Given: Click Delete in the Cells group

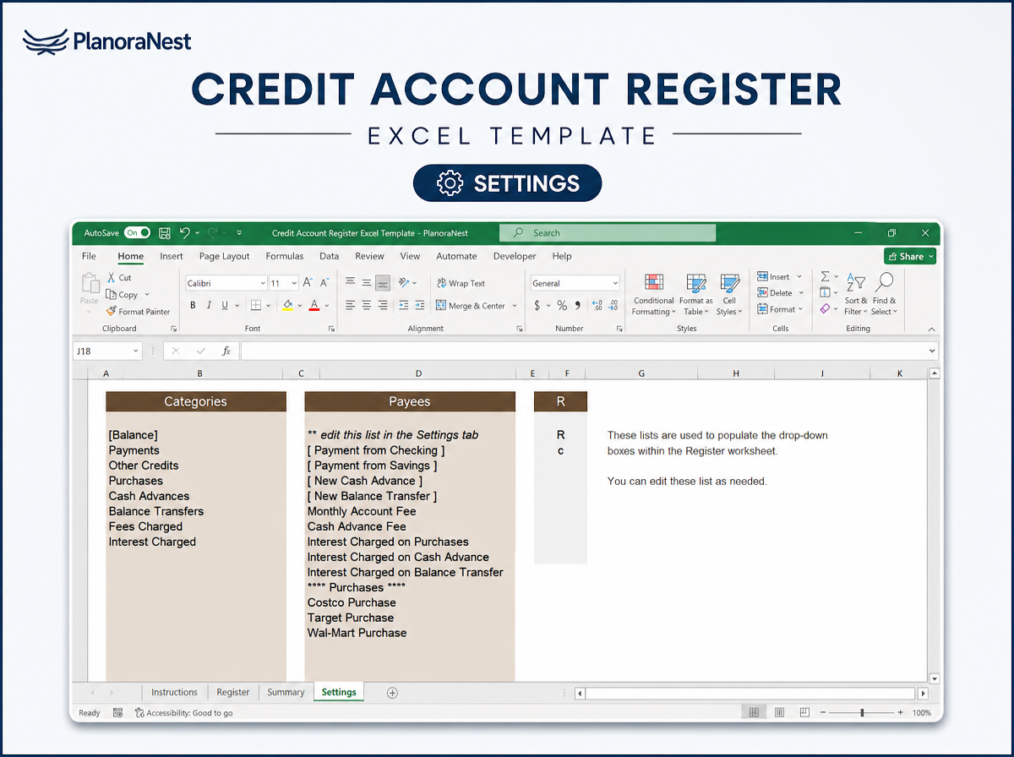Looking at the screenshot, I should click(x=779, y=292).
